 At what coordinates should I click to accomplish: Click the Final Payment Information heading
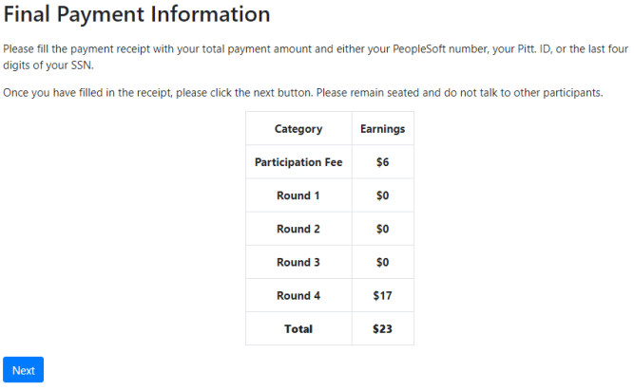pos(137,14)
